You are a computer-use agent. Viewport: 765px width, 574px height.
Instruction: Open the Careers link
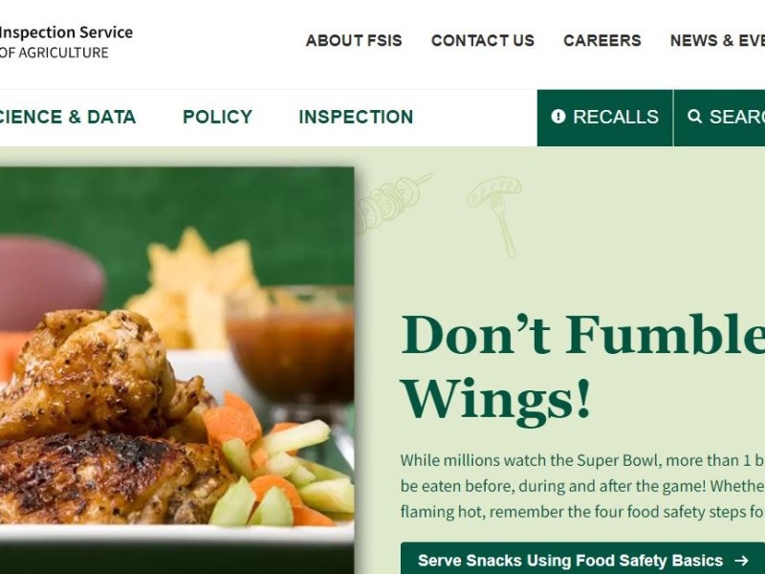(602, 40)
